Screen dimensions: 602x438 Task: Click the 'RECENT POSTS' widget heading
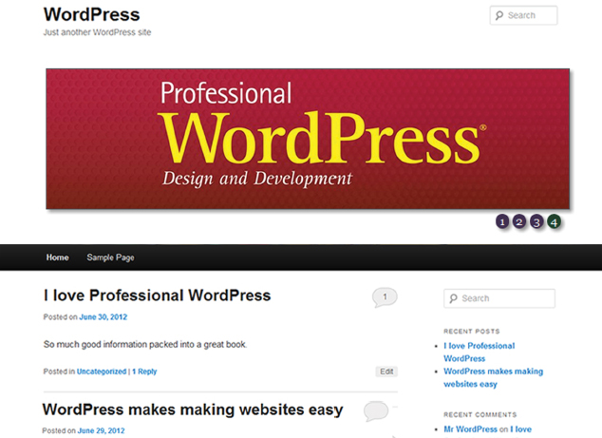coord(472,332)
